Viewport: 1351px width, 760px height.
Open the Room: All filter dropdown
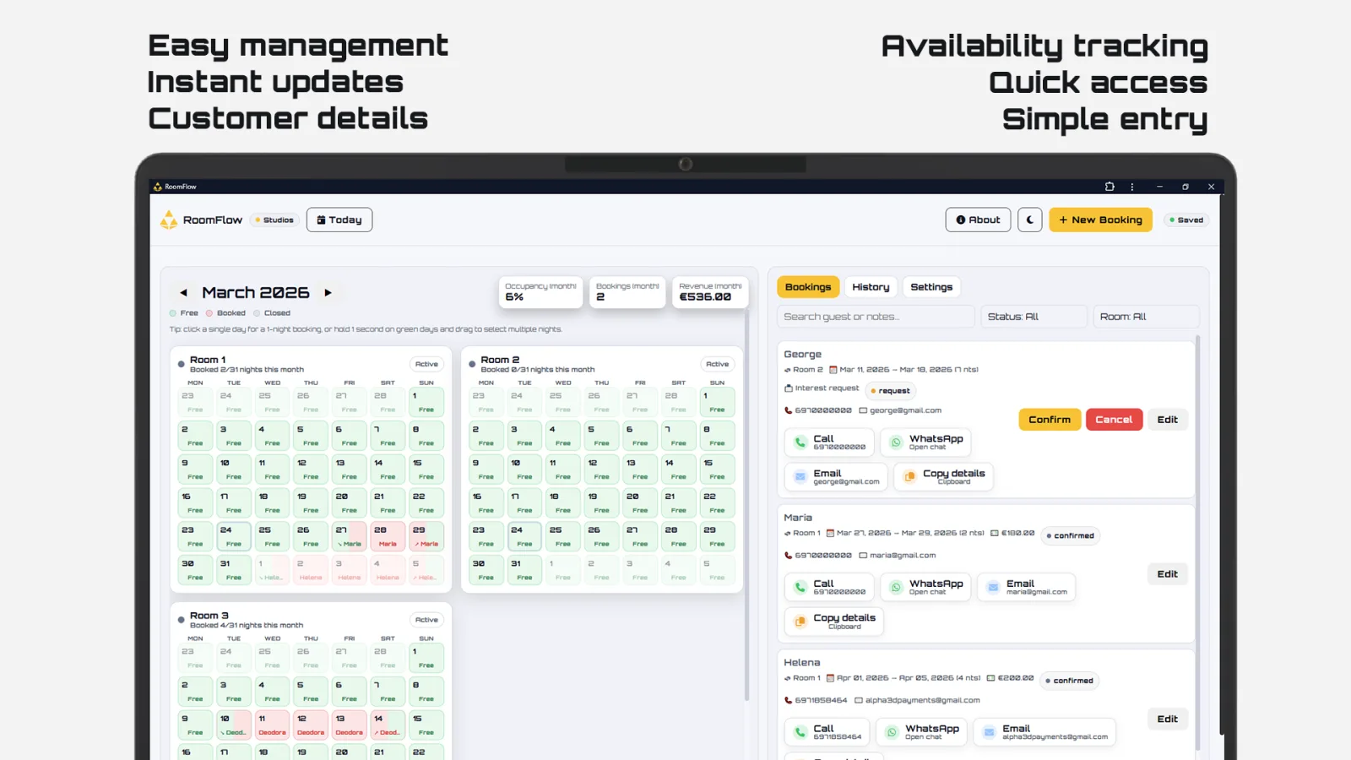click(1145, 317)
